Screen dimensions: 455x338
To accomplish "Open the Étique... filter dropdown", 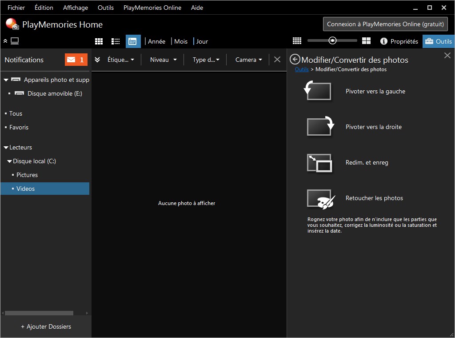I will pyautogui.click(x=121, y=60).
